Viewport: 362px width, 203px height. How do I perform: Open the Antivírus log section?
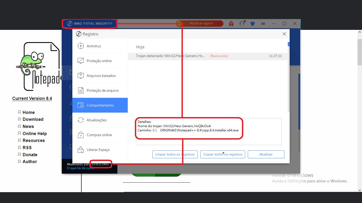click(100, 46)
